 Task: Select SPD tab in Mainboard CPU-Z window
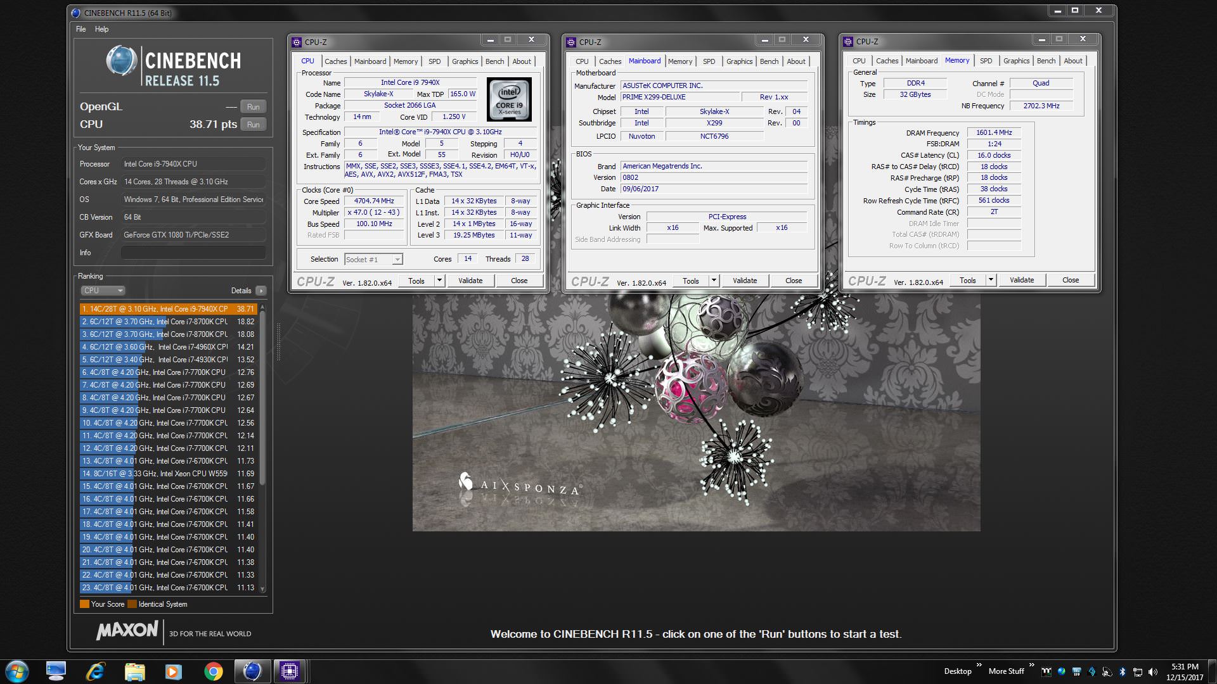(x=709, y=61)
